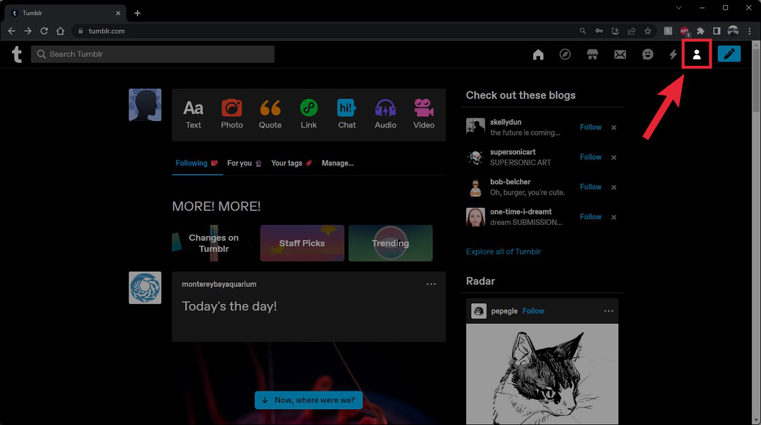The height and width of the screenshot is (425, 761).
Task: Open the TumblrMart shop icon
Action: click(x=592, y=54)
